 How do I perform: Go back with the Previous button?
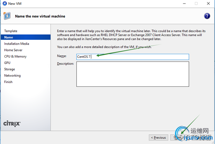(x=158, y=137)
